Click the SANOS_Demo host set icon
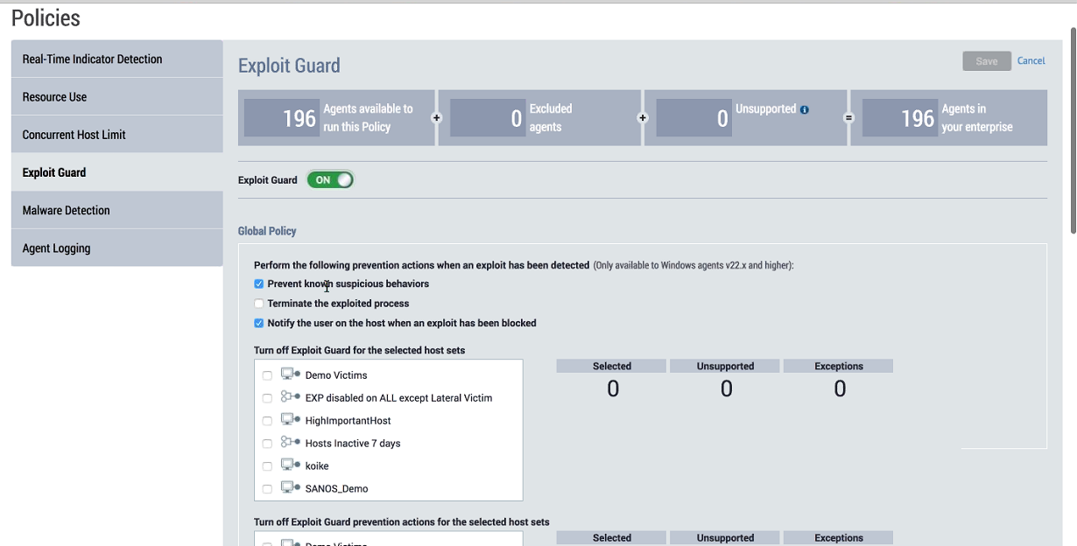The height and width of the screenshot is (546, 1077). click(291, 487)
